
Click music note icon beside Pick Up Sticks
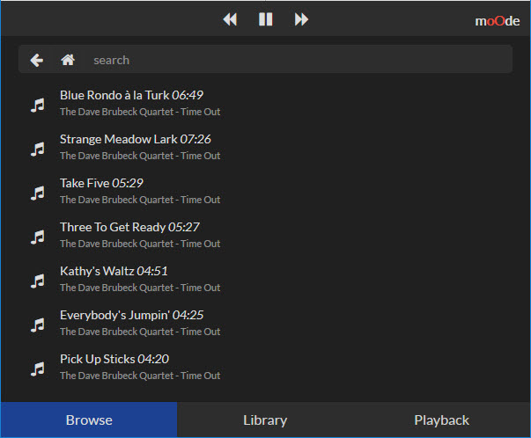pos(38,369)
